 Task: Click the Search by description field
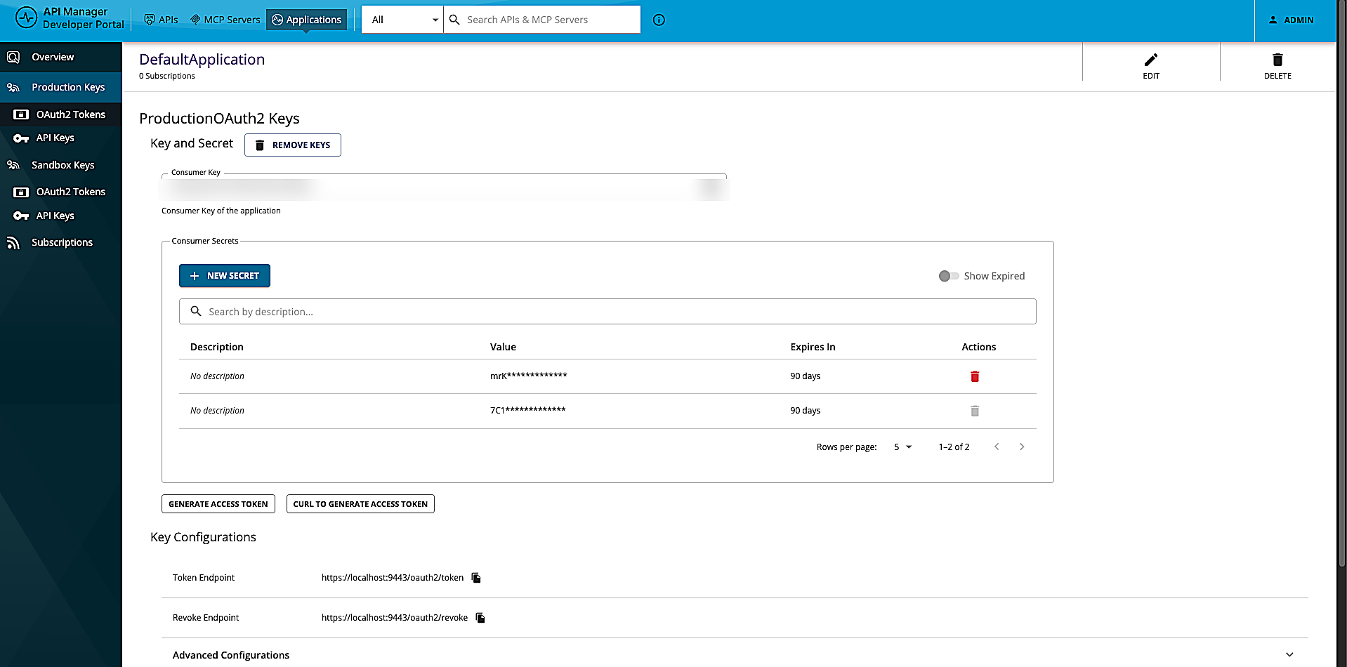pyautogui.click(x=607, y=312)
